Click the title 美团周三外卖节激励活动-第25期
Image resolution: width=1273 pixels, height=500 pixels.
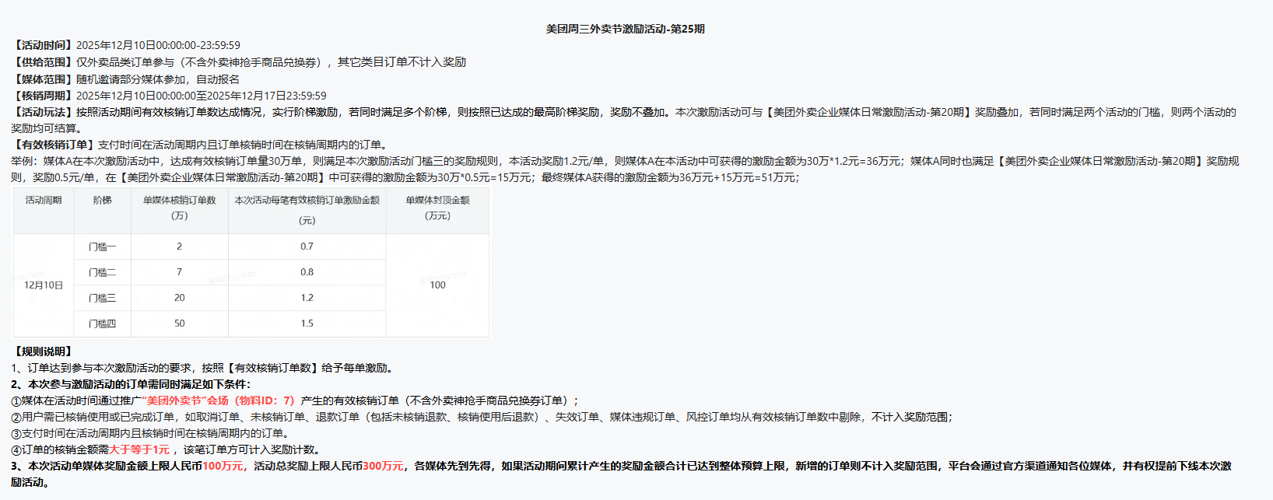(625, 29)
